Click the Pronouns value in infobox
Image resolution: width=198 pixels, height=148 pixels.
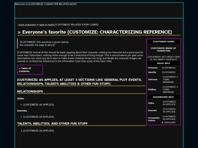169,68
